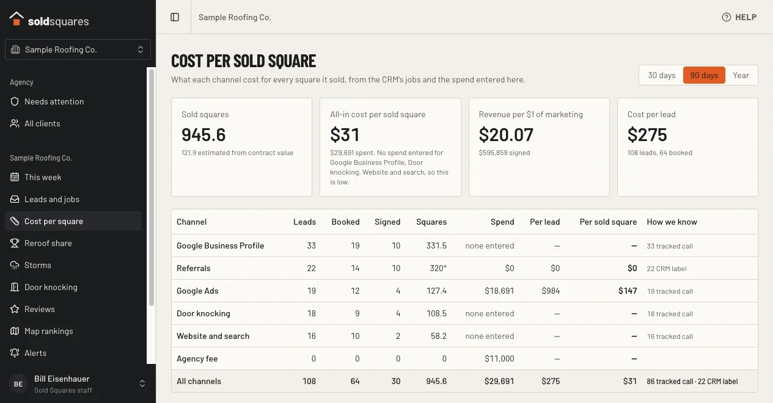Click the HELP button label
773x403 pixels.
click(x=746, y=17)
